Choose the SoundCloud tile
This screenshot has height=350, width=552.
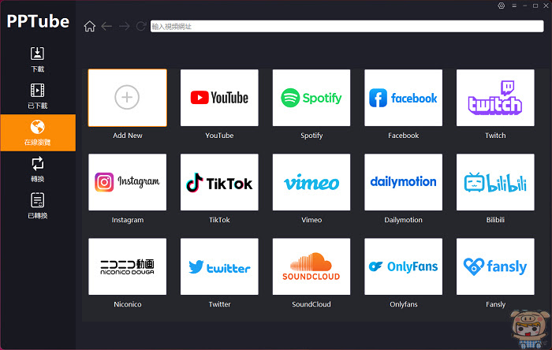click(x=311, y=266)
